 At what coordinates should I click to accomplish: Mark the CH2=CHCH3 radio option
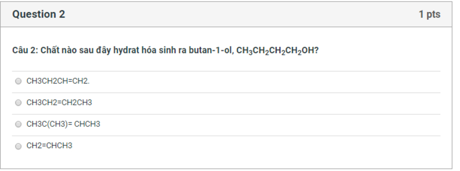click(x=18, y=146)
